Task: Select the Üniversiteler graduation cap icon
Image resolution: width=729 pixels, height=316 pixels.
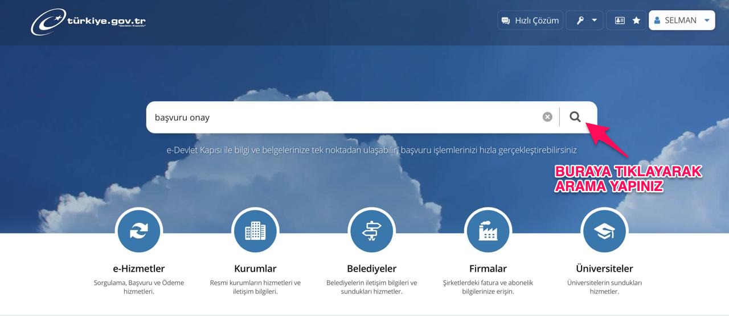Action: point(604,231)
